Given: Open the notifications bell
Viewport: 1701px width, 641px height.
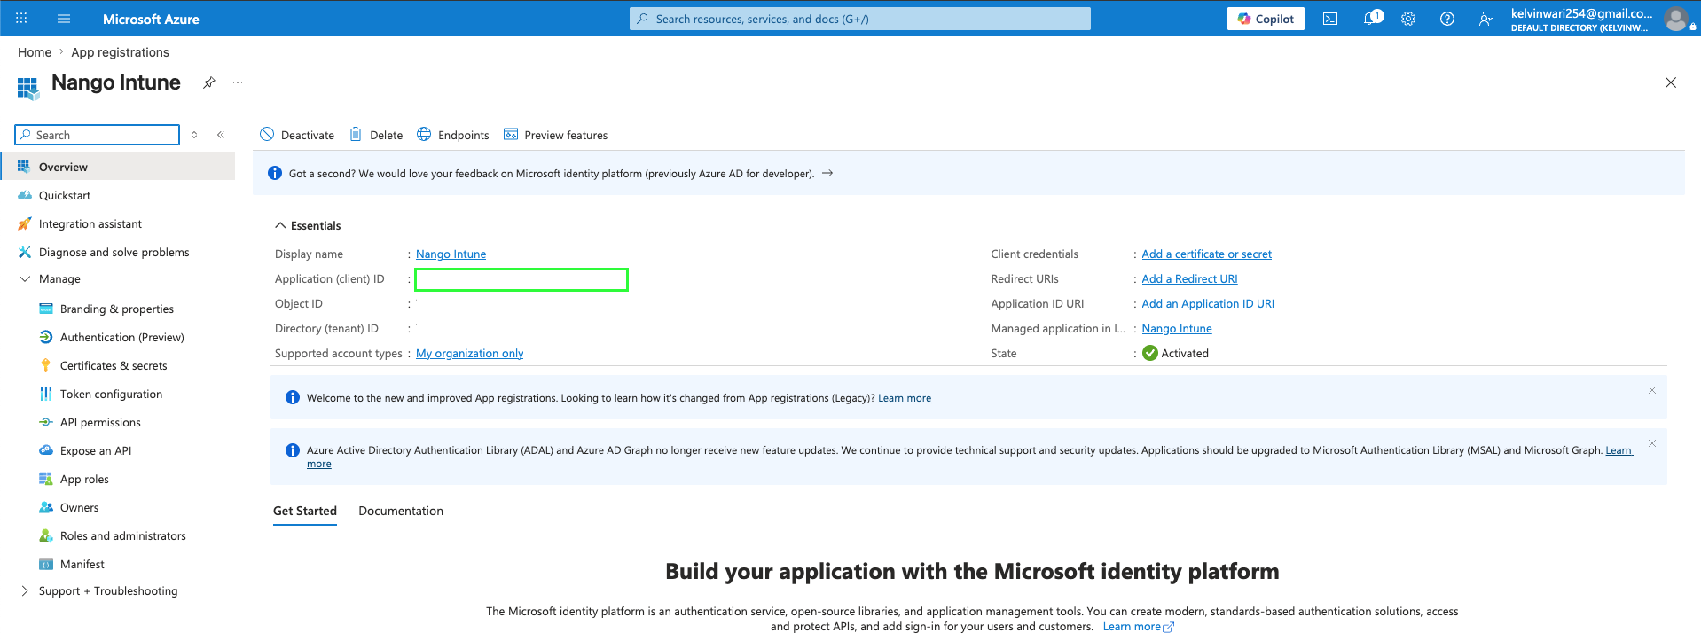Looking at the screenshot, I should pyautogui.click(x=1372, y=18).
